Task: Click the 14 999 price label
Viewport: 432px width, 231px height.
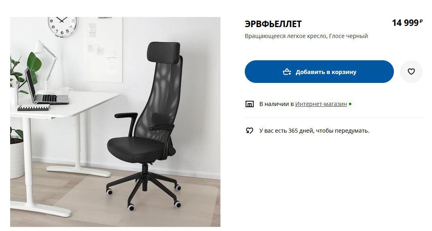Action: (x=405, y=23)
